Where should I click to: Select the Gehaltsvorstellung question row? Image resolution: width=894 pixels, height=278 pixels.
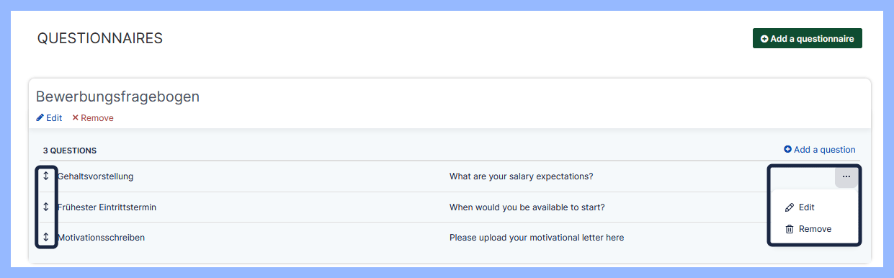tap(450, 176)
